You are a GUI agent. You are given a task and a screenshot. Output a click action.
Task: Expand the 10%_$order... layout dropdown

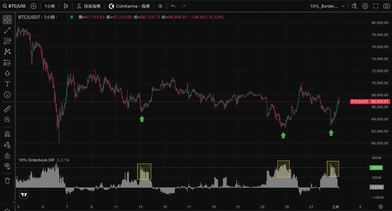click(x=327, y=6)
